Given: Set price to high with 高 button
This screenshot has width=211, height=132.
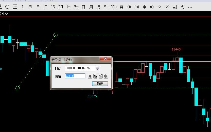Looking at the screenshot, I should pos(95,76).
